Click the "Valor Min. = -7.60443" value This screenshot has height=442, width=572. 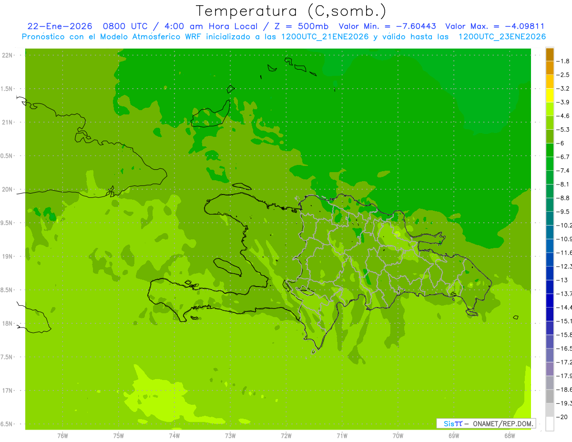click(387, 26)
